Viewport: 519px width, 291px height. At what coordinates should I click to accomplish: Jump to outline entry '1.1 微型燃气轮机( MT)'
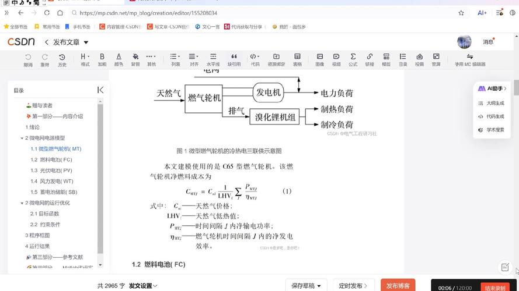tap(55, 149)
